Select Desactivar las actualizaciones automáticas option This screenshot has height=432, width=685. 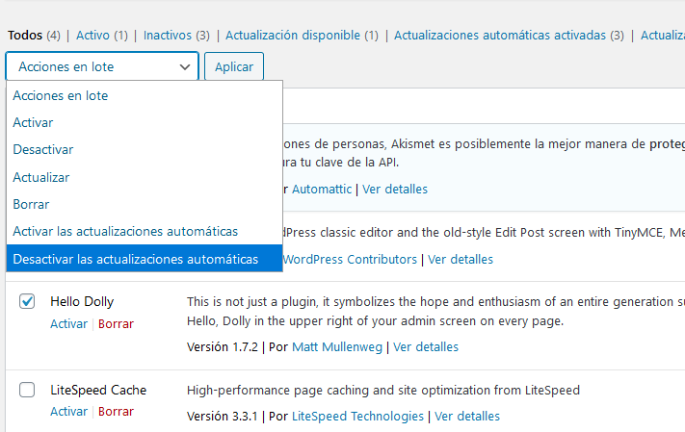136,259
